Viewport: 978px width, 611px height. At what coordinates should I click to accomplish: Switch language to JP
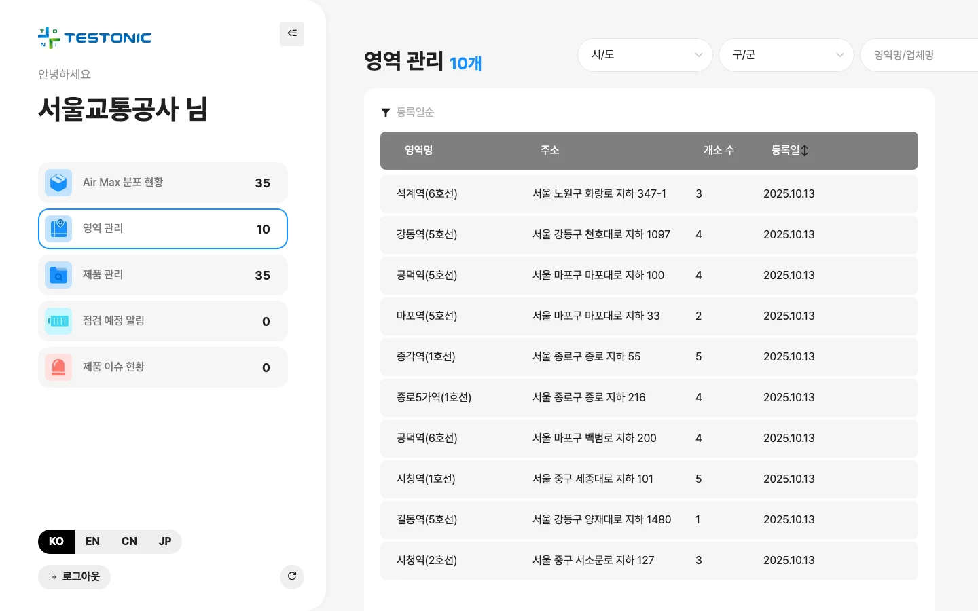165,542
